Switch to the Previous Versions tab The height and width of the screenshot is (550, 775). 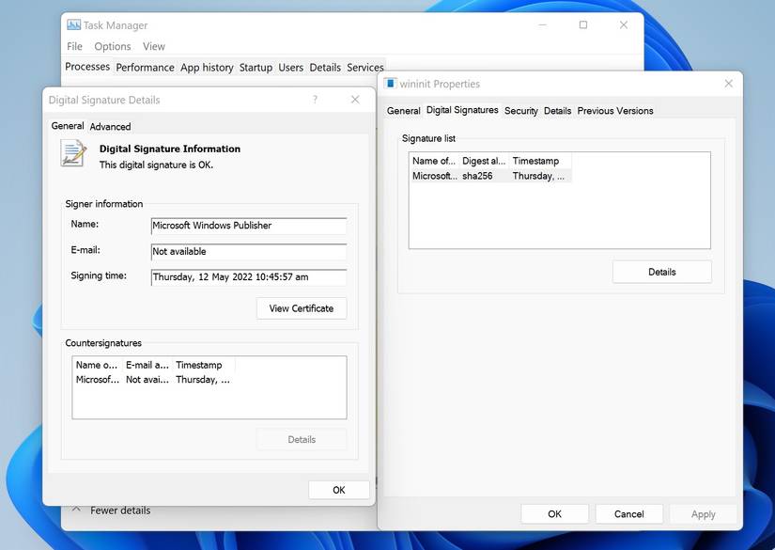pyautogui.click(x=614, y=110)
